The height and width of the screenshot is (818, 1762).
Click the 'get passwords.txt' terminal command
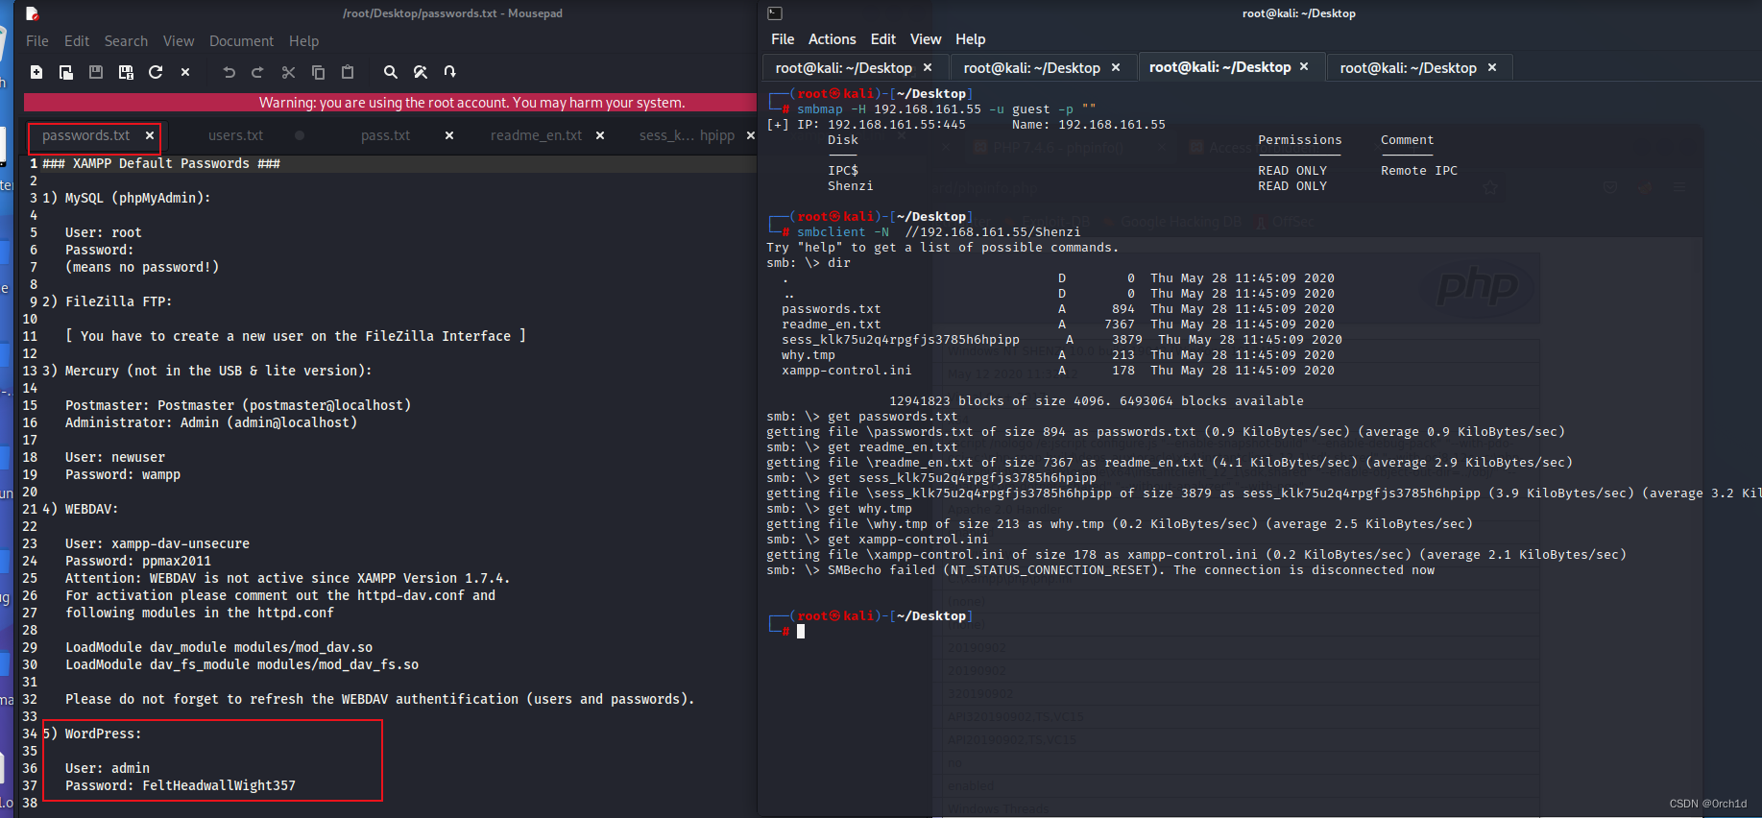tap(893, 417)
